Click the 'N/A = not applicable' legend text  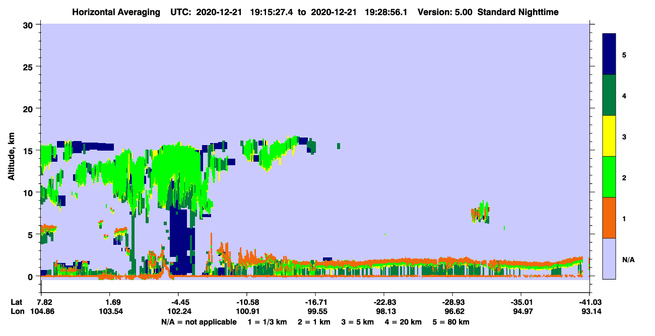199,322
